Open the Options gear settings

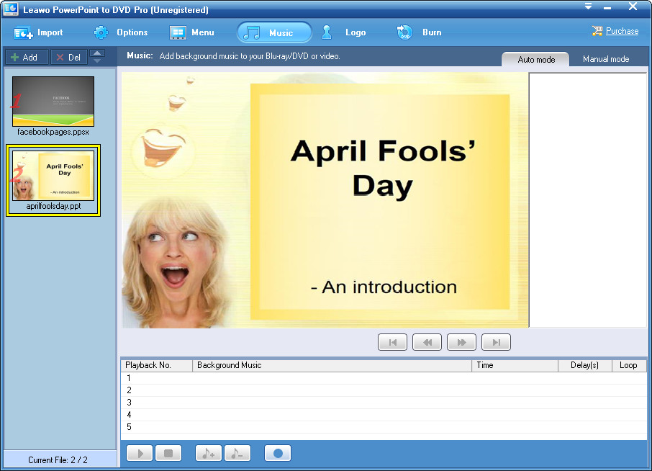pos(121,32)
